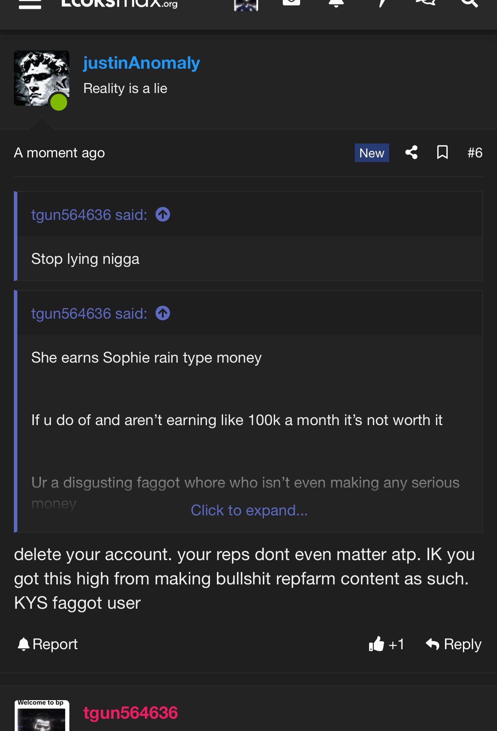Jump to quoted 'She earns Sophie' post arrow
The image size is (497, 731).
[163, 313]
